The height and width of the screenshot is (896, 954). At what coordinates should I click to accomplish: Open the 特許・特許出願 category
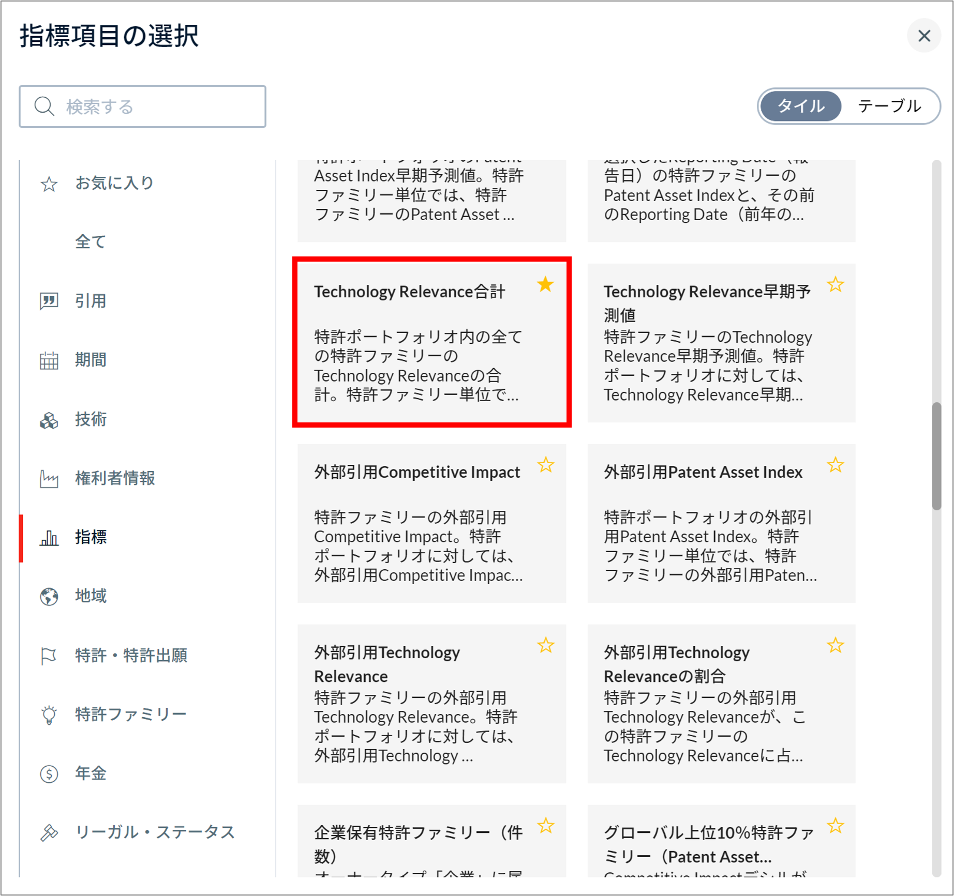(x=131, y=656)
